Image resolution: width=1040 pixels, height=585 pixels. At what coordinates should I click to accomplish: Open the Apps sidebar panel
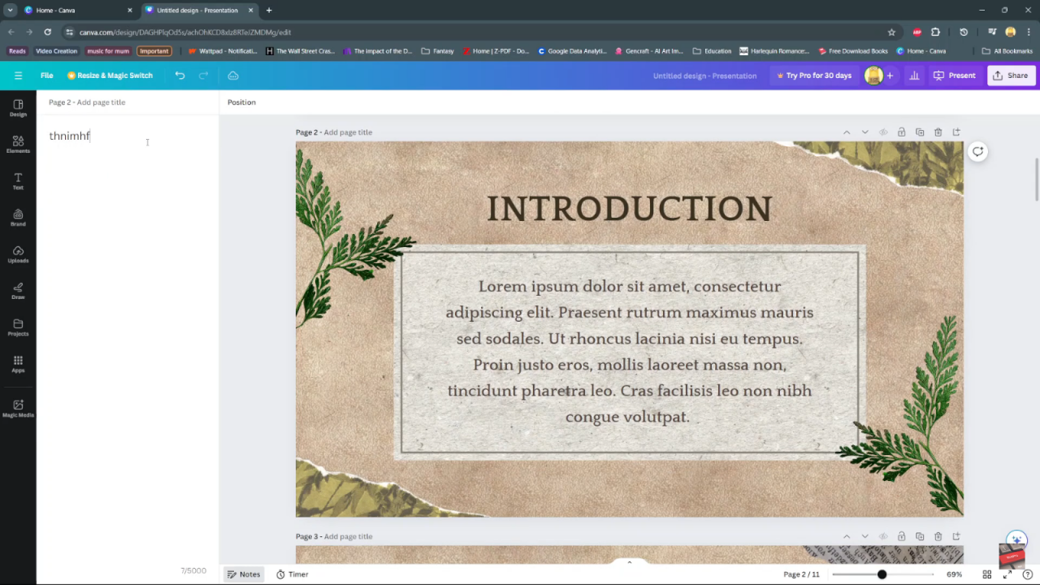click(x=18, y=364)
